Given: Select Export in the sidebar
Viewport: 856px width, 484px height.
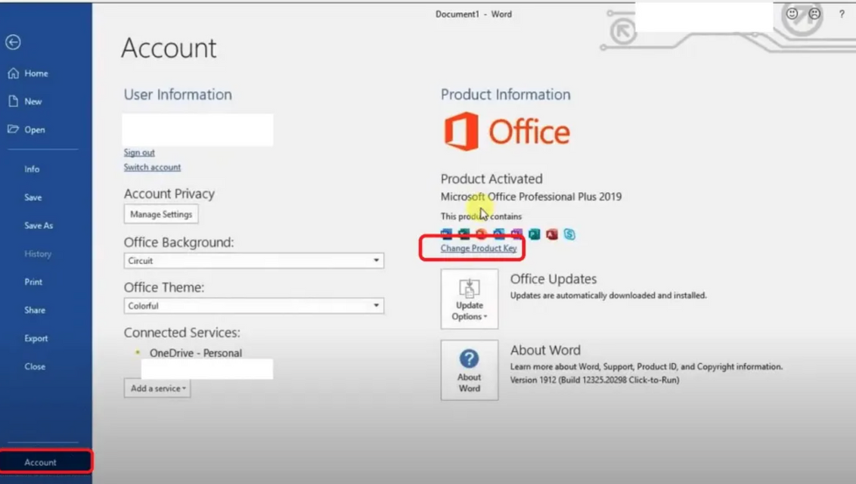Looking at the screenshot, I should pos(36,338).
